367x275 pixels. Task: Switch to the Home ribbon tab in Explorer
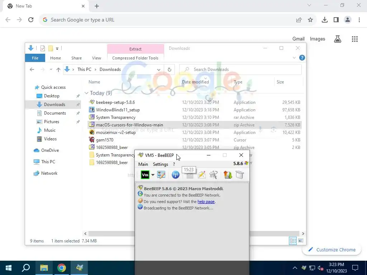56,58
